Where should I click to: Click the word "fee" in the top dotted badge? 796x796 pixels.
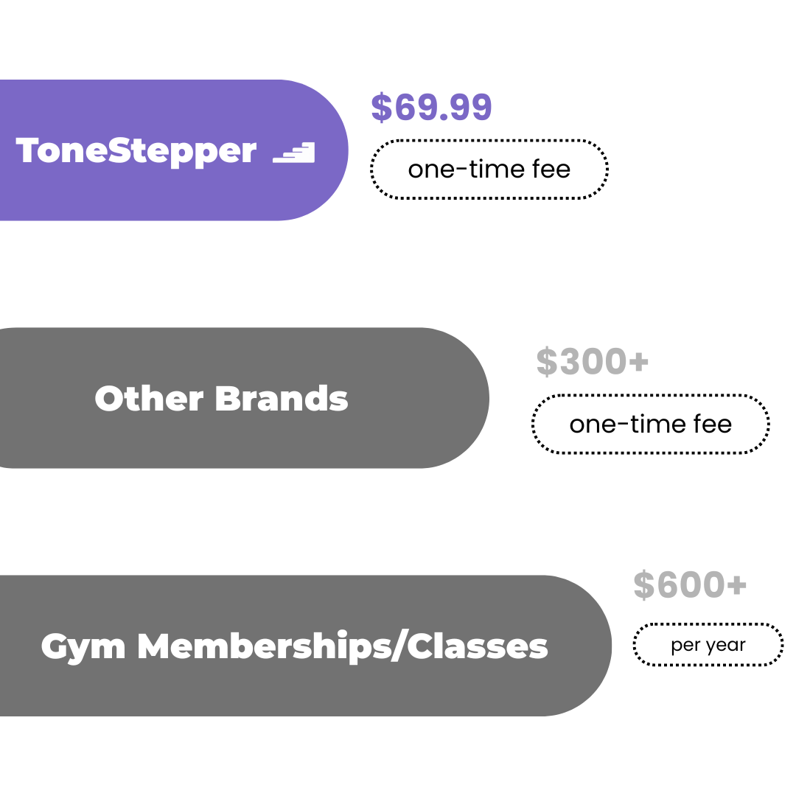point(551,170)
